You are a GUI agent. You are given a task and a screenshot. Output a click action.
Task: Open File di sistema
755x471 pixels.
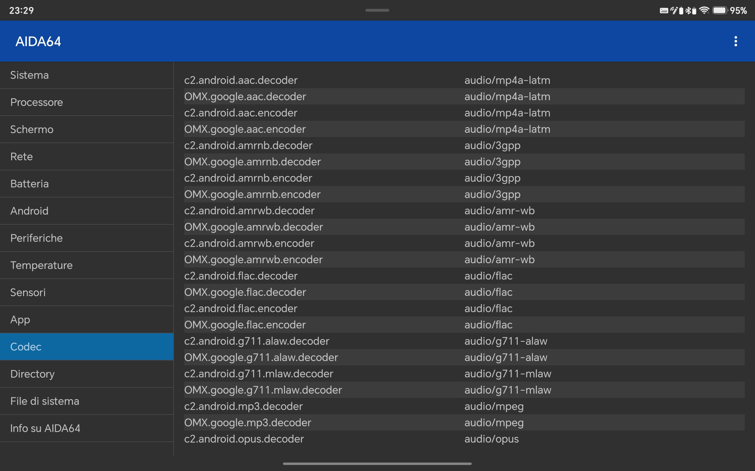(x=87, y=401)
